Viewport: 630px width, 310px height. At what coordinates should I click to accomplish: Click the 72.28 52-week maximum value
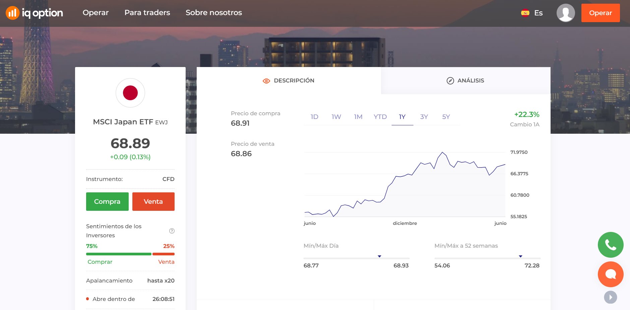pos(532,265)
